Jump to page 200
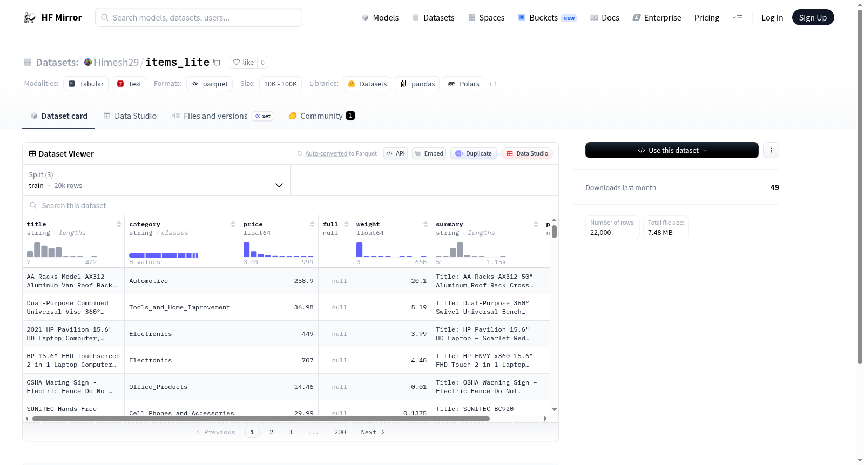Screen dimensions: 864x465 (340, 432)
